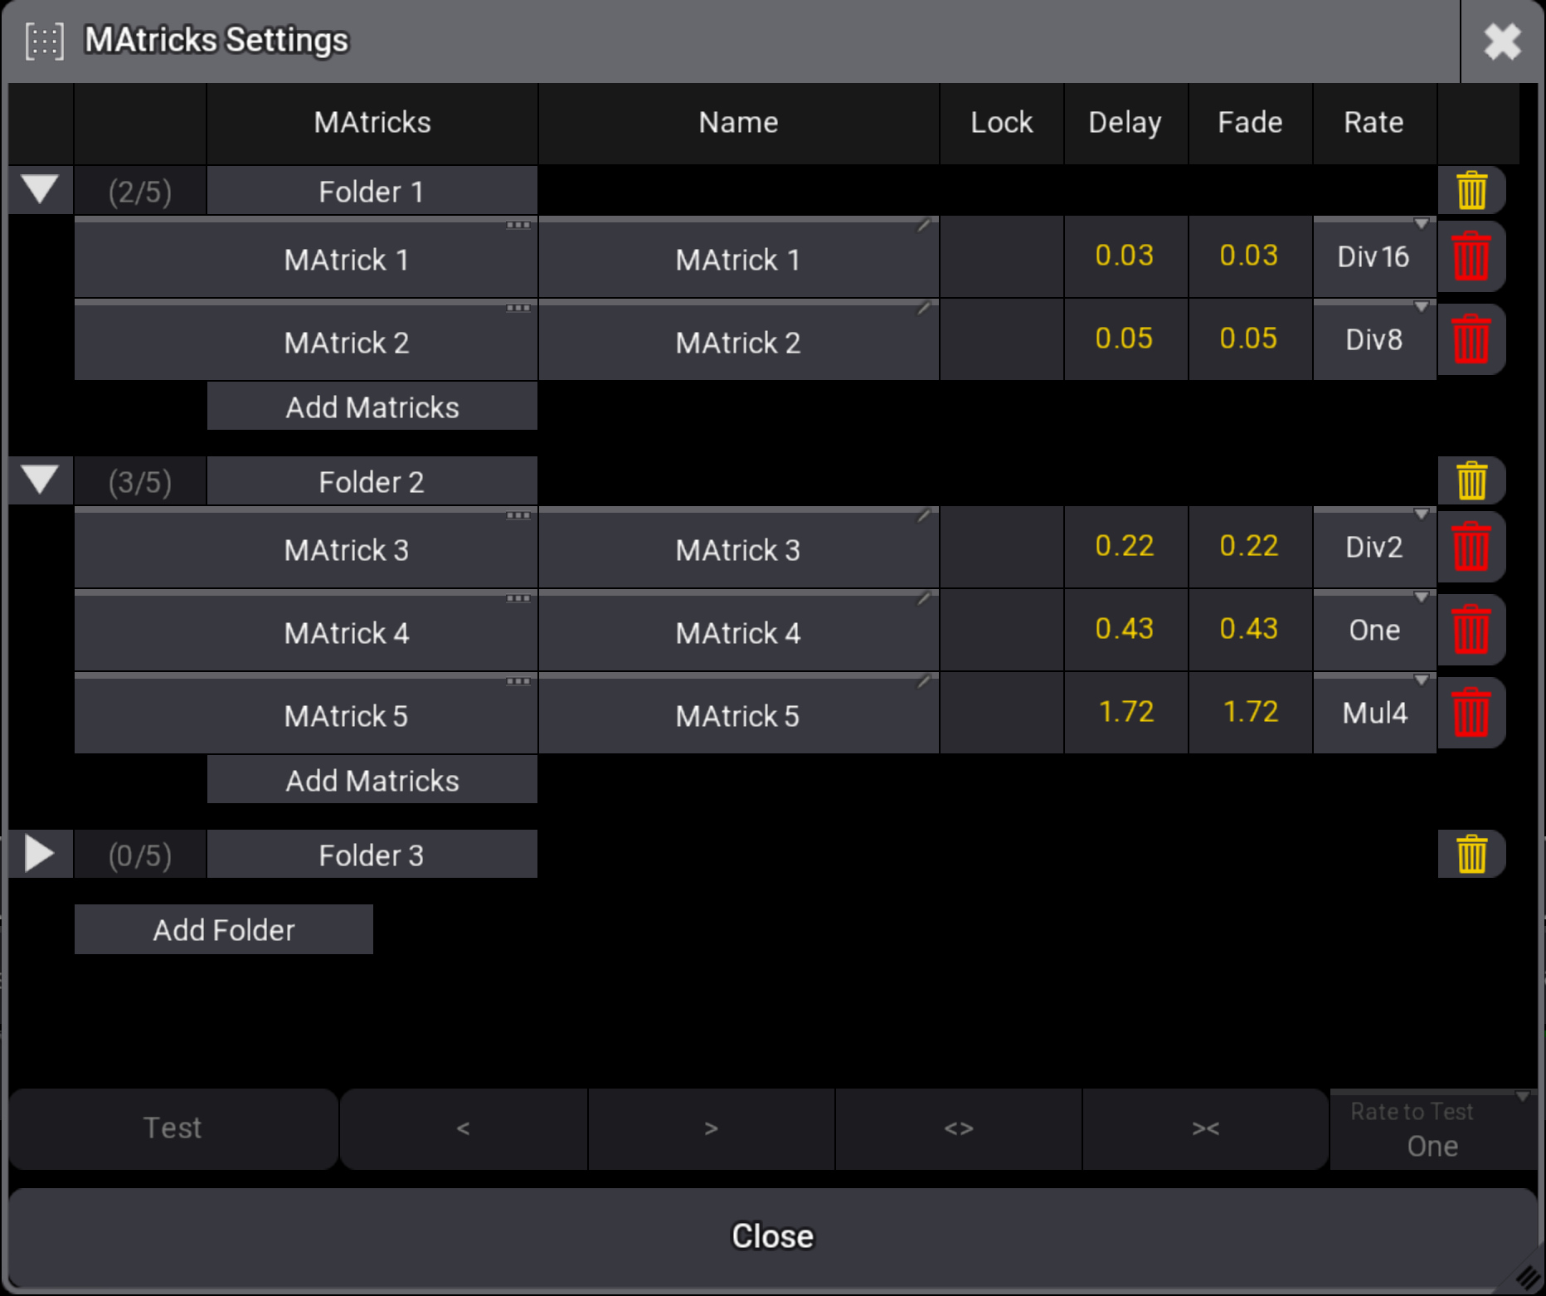Remove MAtrick 5 using red trash icon
This screenshot has width=1546, height=1296.
1471,713
